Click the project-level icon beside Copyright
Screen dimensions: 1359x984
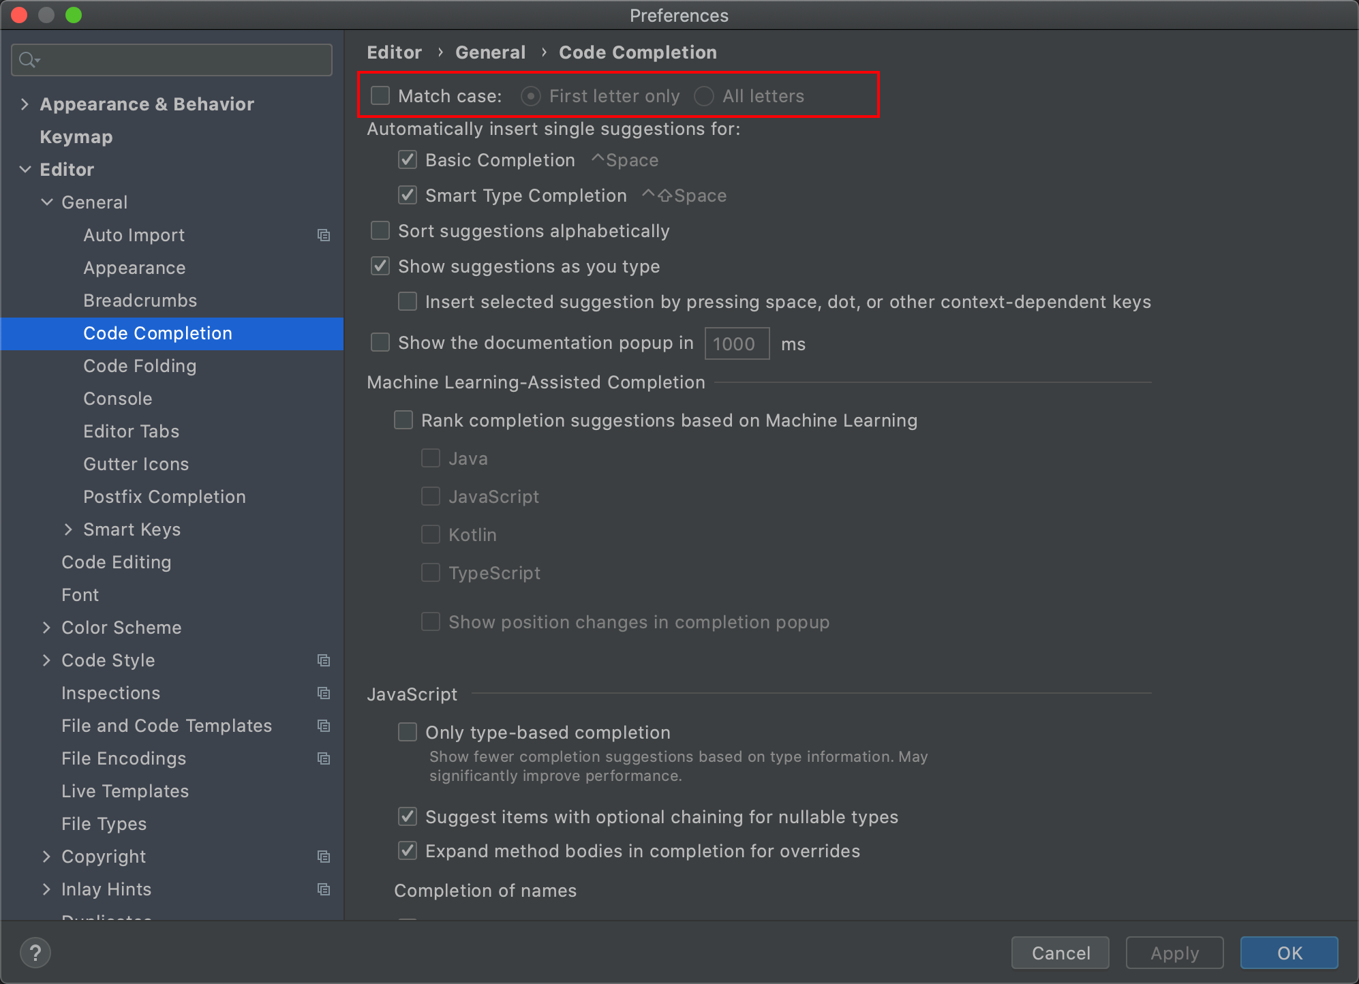tap(324, 857)
